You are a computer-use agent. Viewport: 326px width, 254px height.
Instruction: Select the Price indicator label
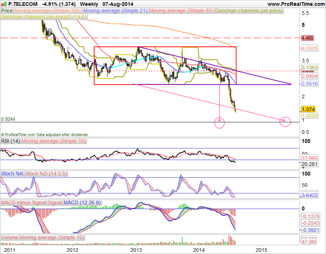coord(7,11)
